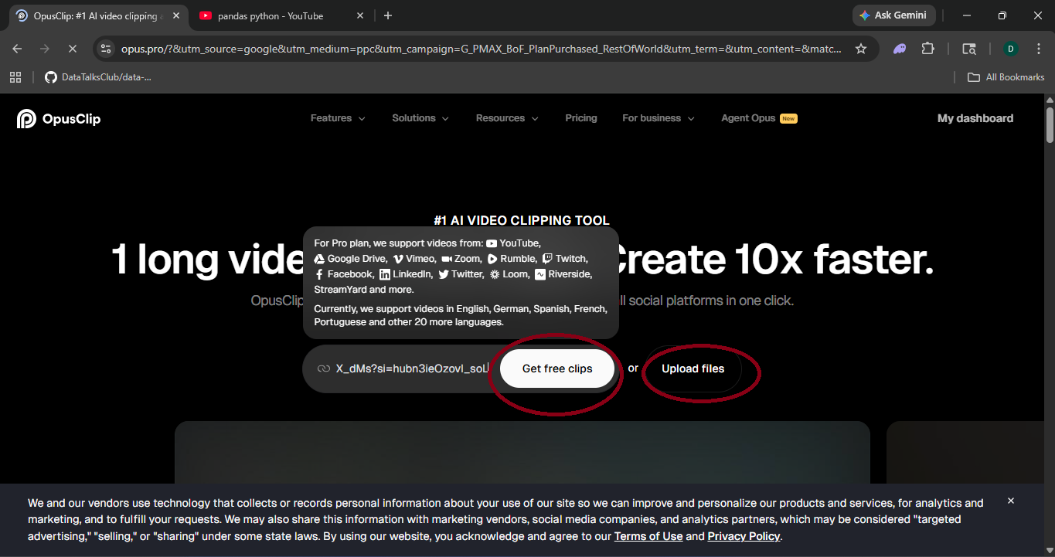Close the pandas python YouTube tab
This screenshot has width=1055, height=557.
tap(360, 15)
